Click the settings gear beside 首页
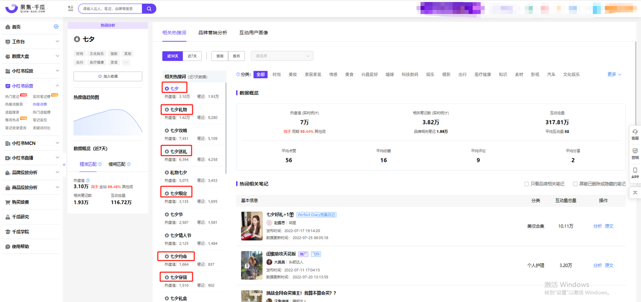The height and width of the screenshot is (302, 641). pos(56,27)
